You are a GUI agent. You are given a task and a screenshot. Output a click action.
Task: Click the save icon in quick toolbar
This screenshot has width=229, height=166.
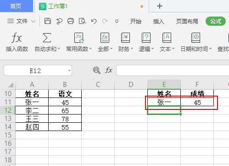pyautogui.click(x=48, y=21)
